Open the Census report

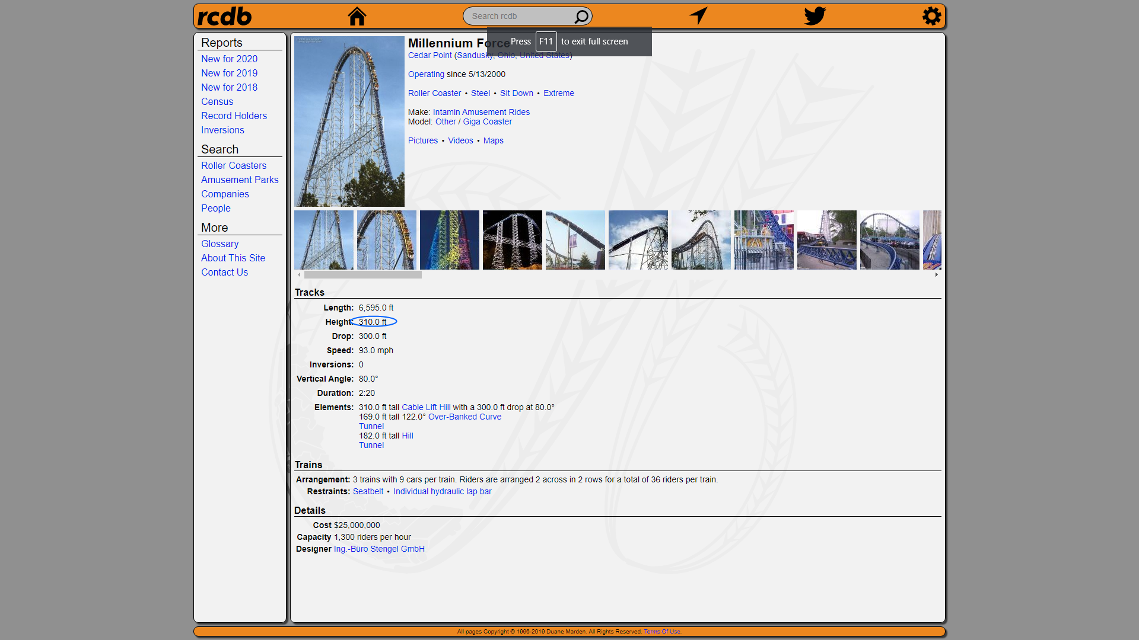click(217, 101)
